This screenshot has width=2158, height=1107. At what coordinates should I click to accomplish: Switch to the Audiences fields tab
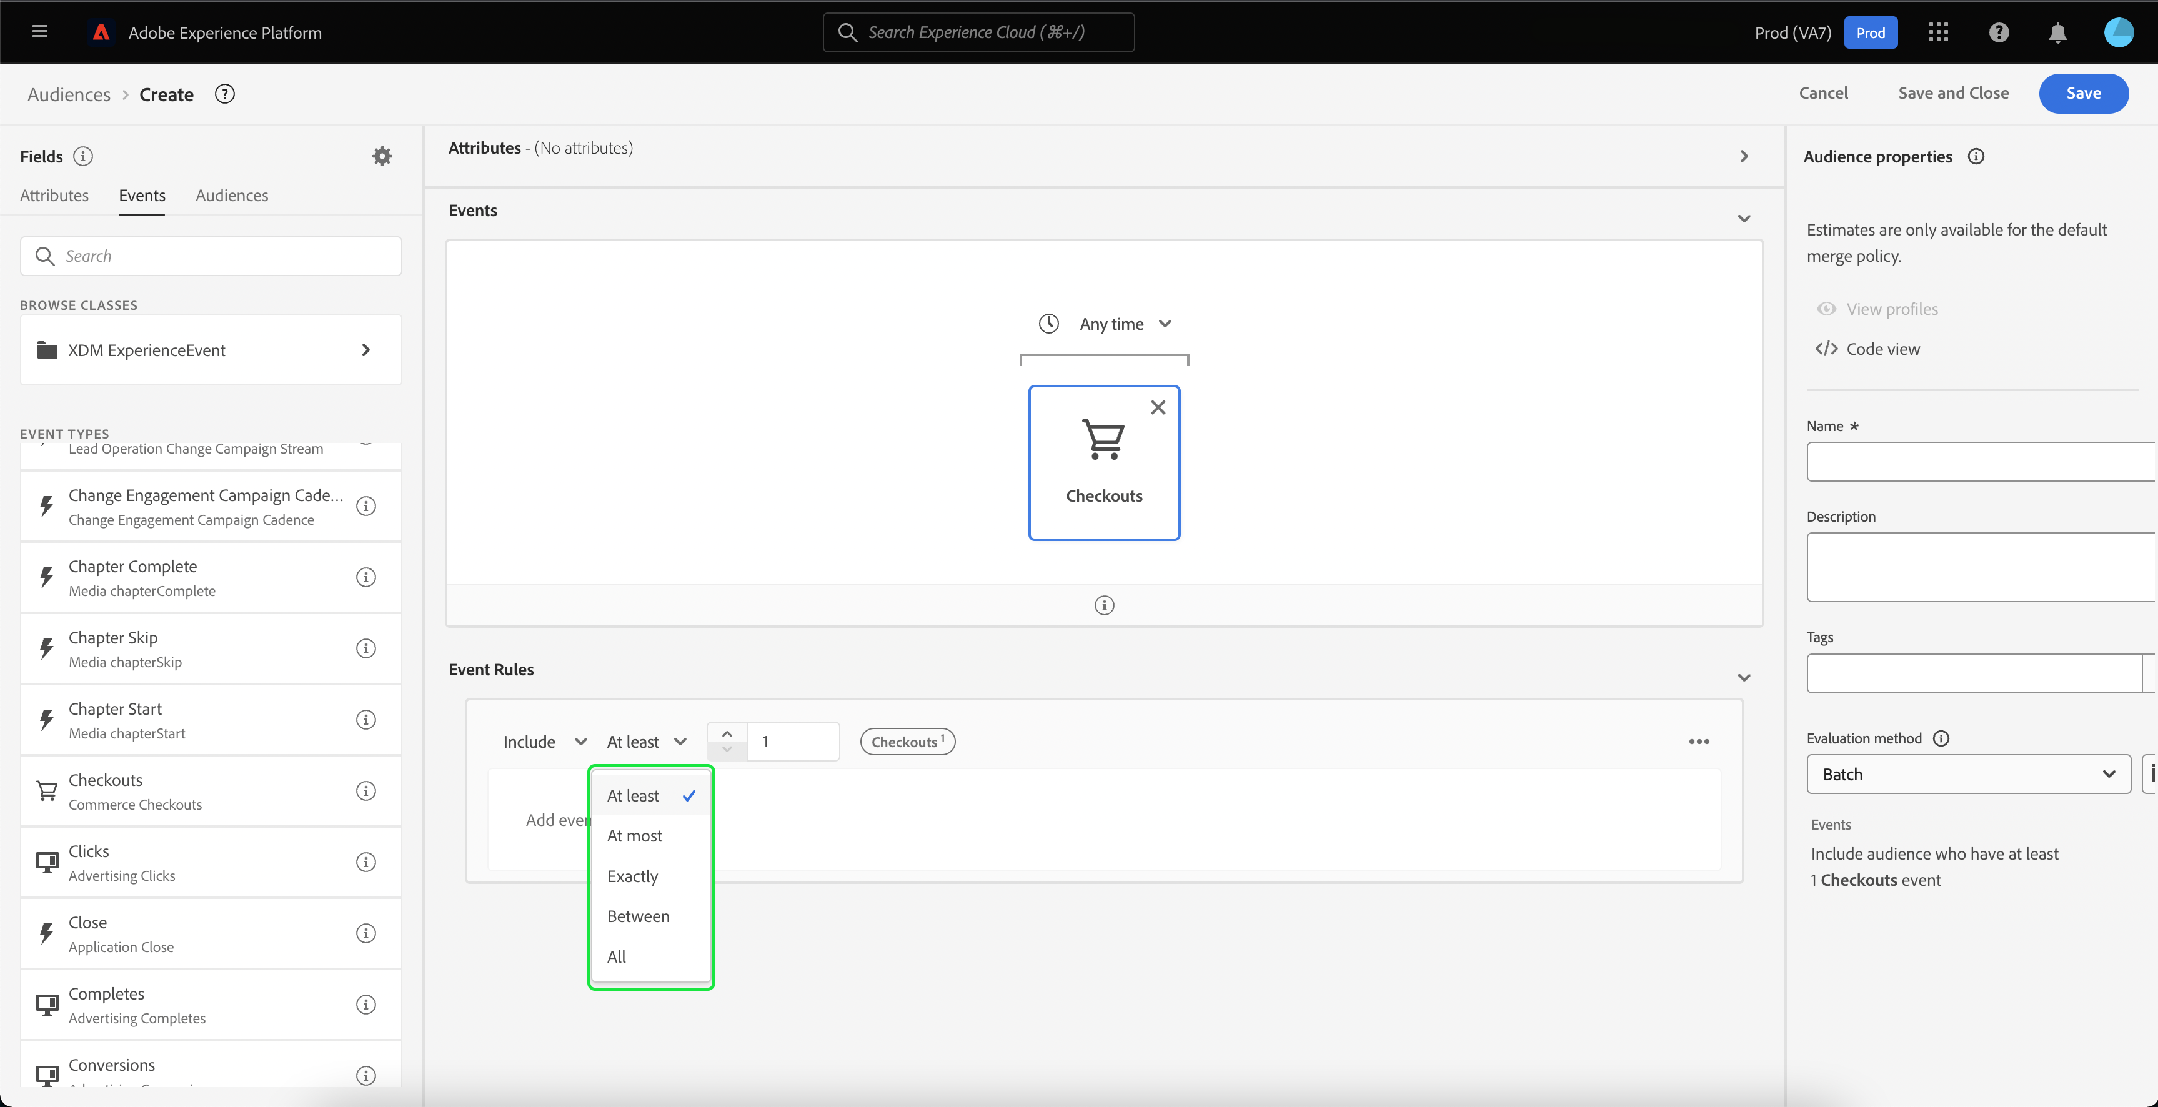click(232, 195)
